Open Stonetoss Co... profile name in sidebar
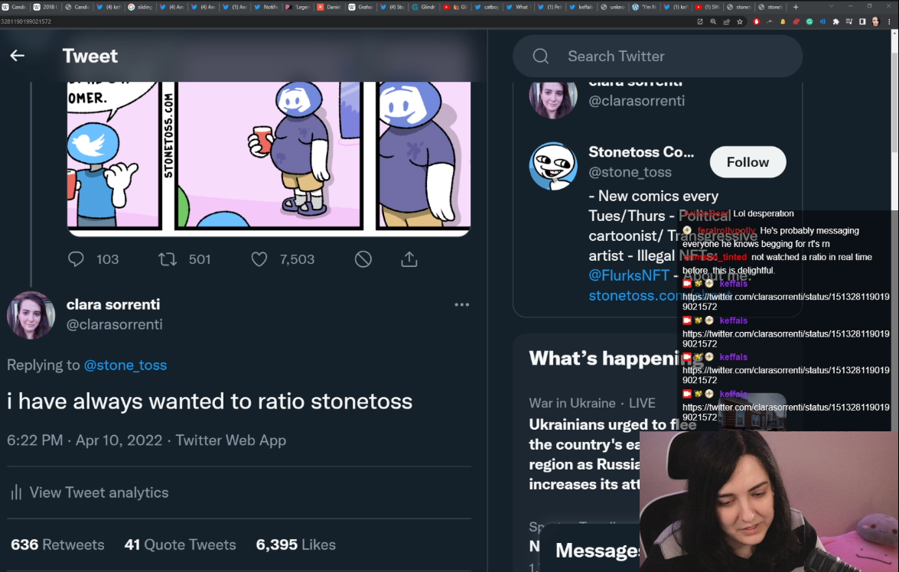The height and width of the screenshot is (572, 899). tap(641, 152)
